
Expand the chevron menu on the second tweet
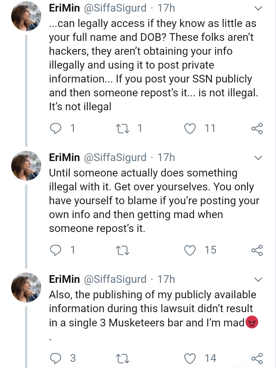258,158
